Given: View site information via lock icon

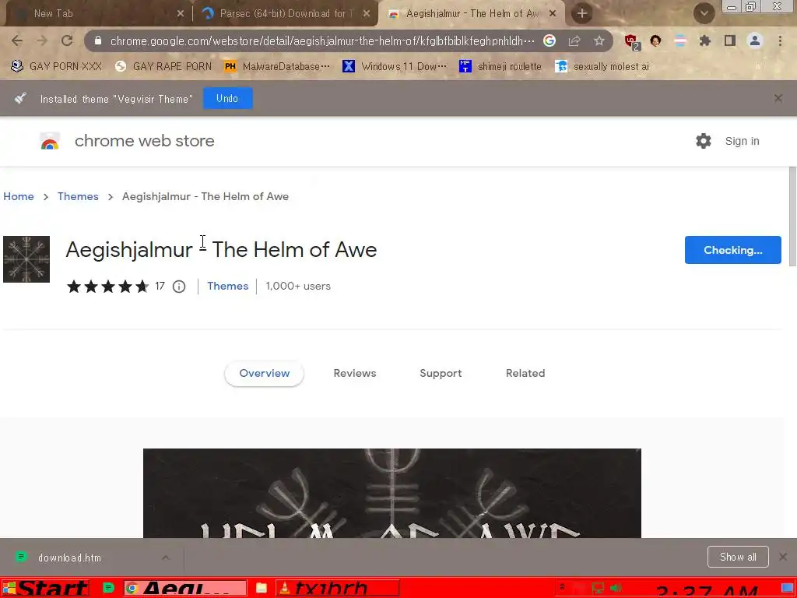Looking at the screenshot, I should point(98,40).
